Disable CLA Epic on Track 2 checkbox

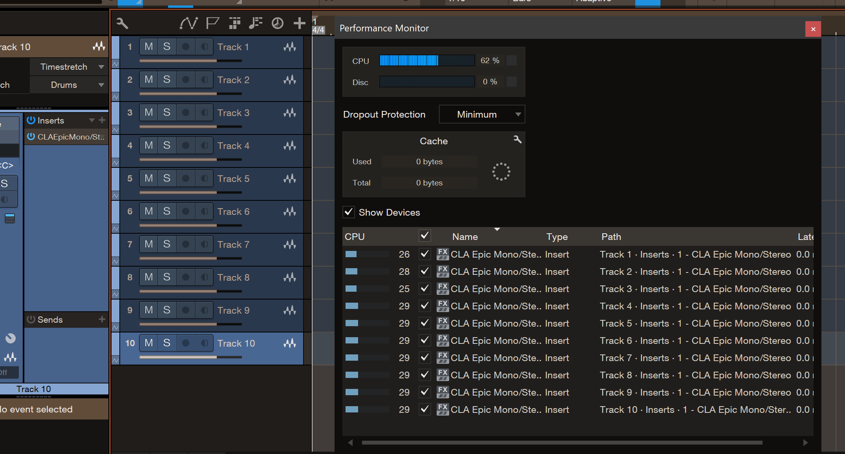click(424, 271)
